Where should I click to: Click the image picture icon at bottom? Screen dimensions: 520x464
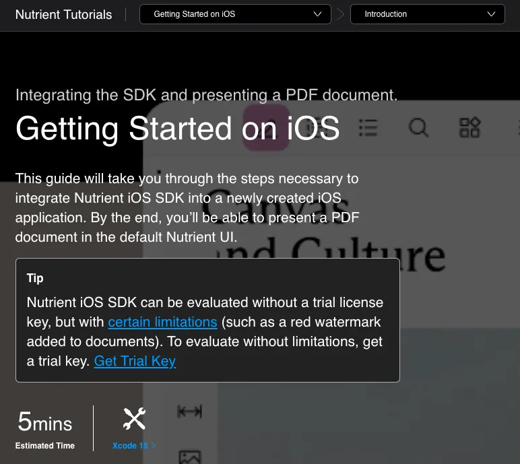click(x=189, y=458)
